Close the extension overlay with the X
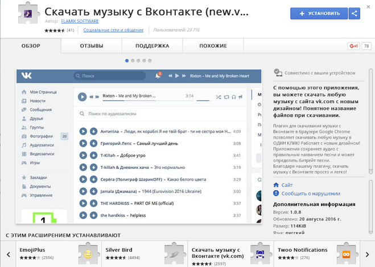Screen dimensions: 375x267 (368, 7)
